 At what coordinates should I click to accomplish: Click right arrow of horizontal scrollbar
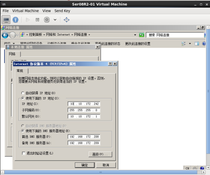click(x=204, y=172)
